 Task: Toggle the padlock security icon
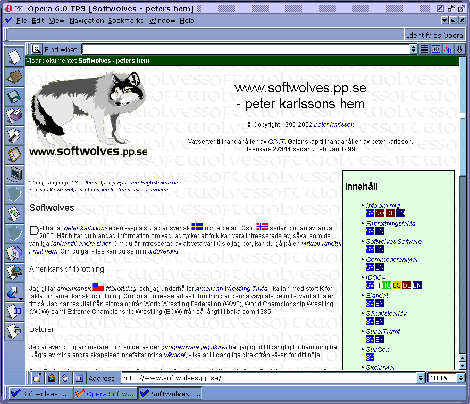(38, 378)
